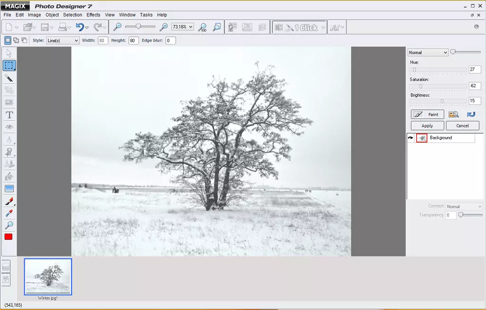The width and height of the screenshot is (486, 310).
Task: Click the Apply button
Action: click(427, 126)
